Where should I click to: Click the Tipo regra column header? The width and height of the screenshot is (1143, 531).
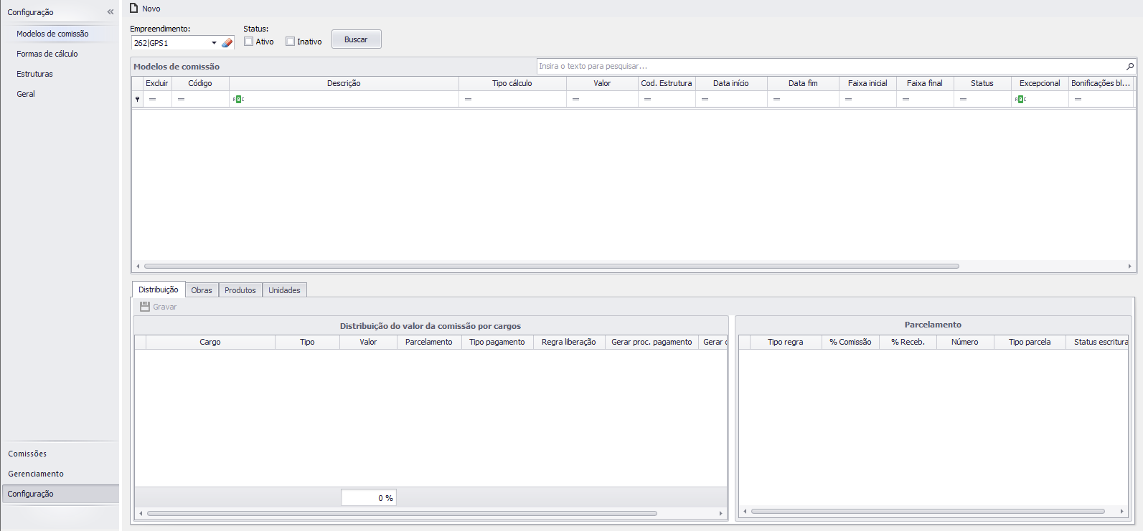pos(786,342)
